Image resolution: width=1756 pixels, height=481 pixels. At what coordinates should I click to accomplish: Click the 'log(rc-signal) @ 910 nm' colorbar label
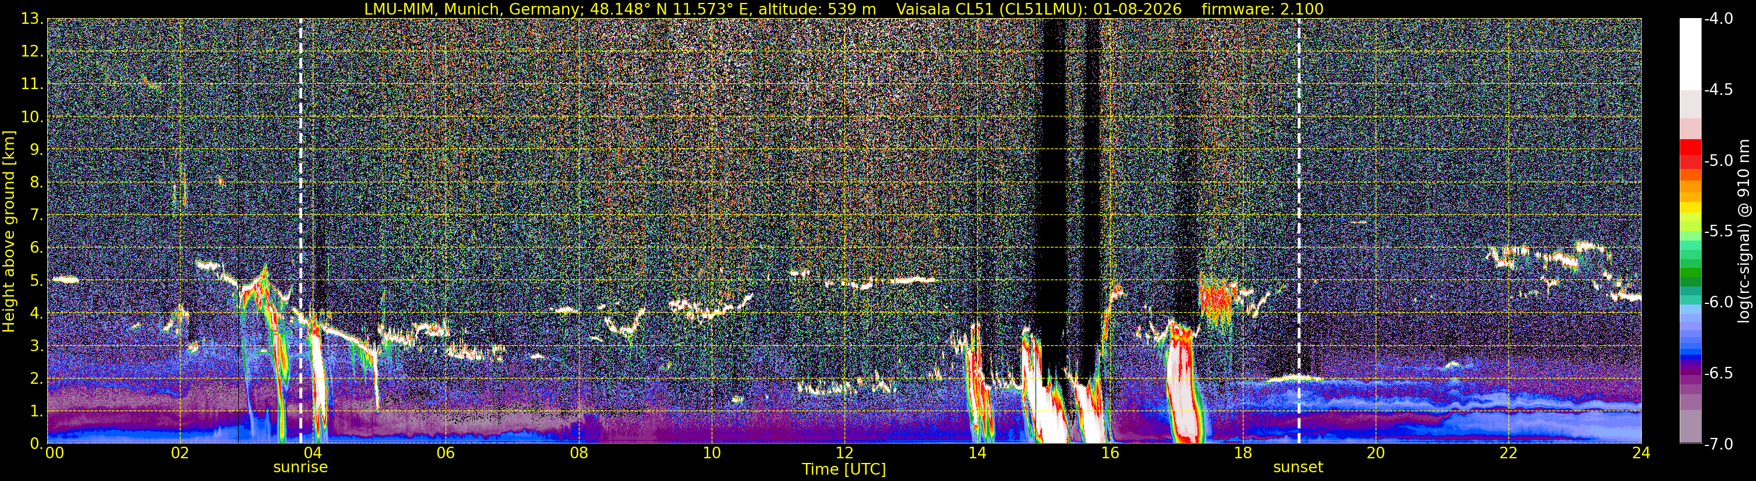coord(1746,231)
